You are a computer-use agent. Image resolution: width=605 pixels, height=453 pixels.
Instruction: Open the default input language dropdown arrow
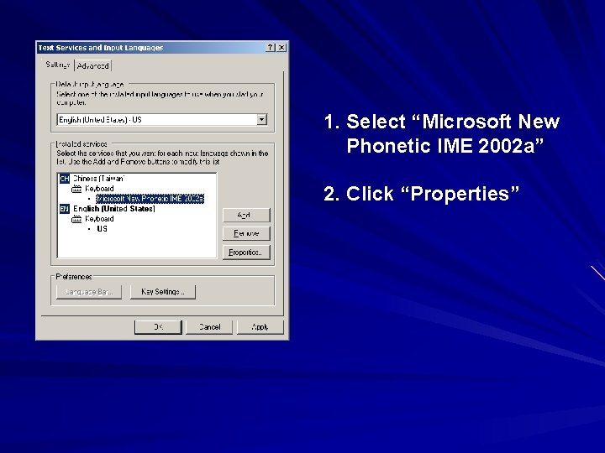(x=261, y=119)
